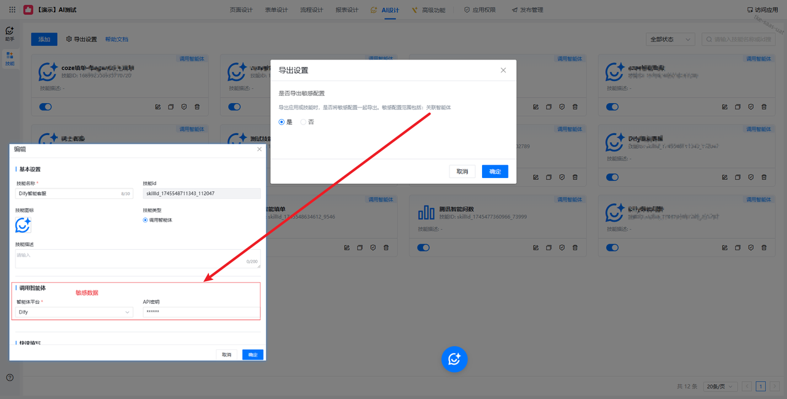787x399 pixels.
Task: Close the 导出设置 dialog with X
Action: [503, 71]
